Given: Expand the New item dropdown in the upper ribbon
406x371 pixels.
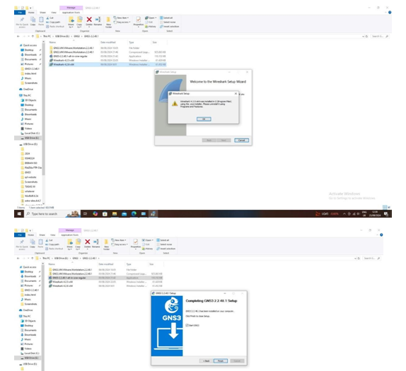Looking at the screenshot, I should (x=121, y=18).
